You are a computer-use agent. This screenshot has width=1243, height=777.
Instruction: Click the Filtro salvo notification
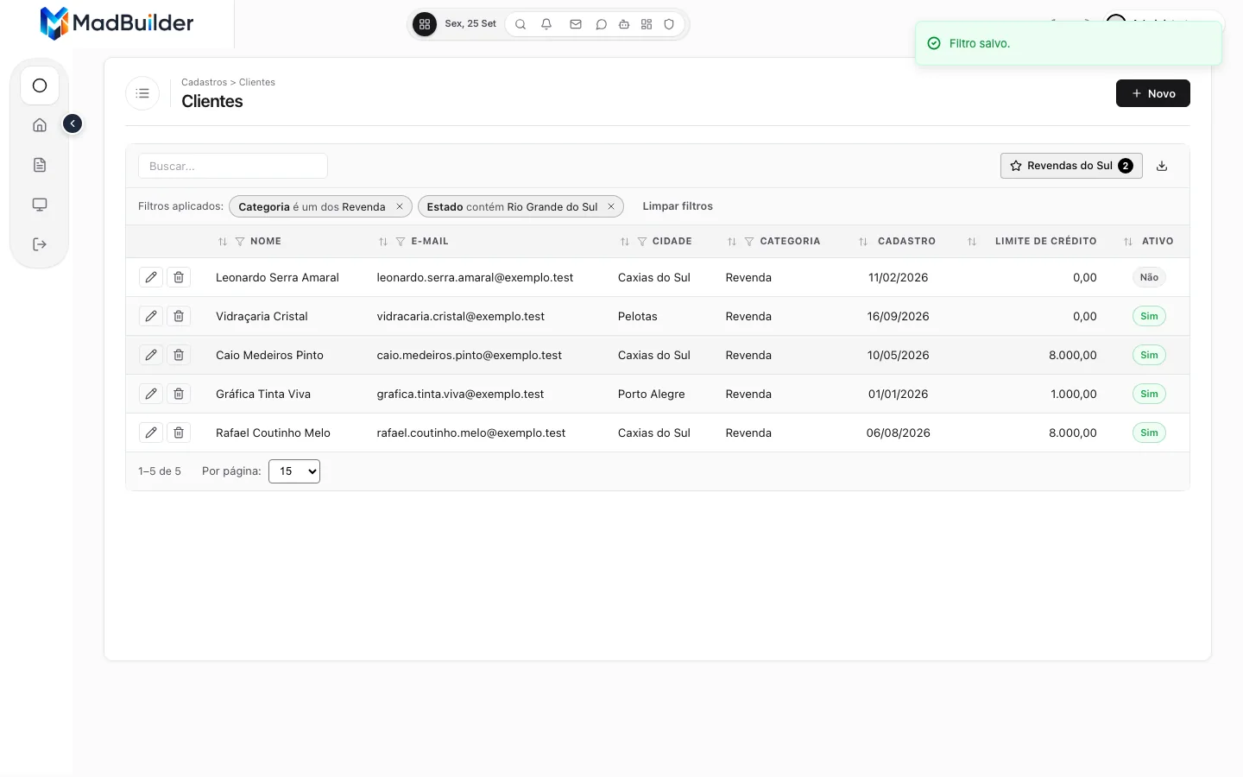tap(1069, 43)
